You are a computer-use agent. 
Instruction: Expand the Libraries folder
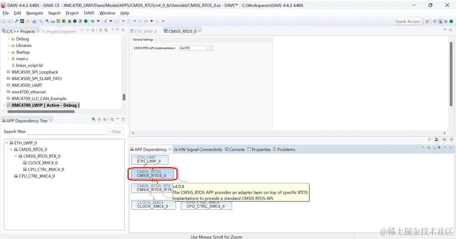8,45
